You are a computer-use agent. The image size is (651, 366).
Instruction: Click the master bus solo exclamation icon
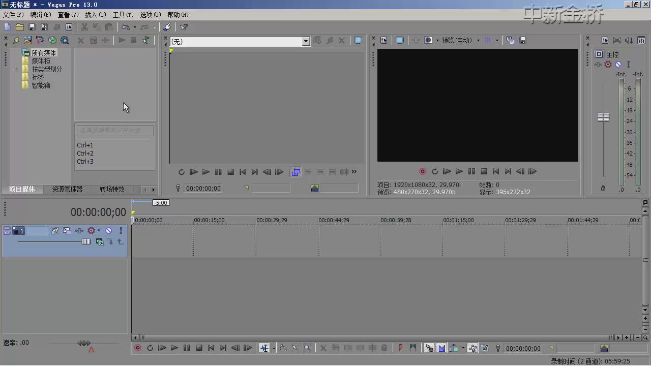click(629, 65)
